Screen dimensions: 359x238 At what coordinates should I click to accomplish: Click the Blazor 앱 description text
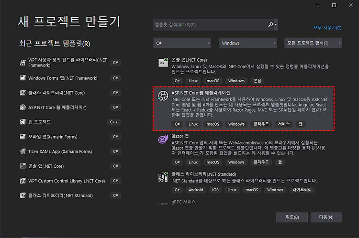[x=248, y=148]
